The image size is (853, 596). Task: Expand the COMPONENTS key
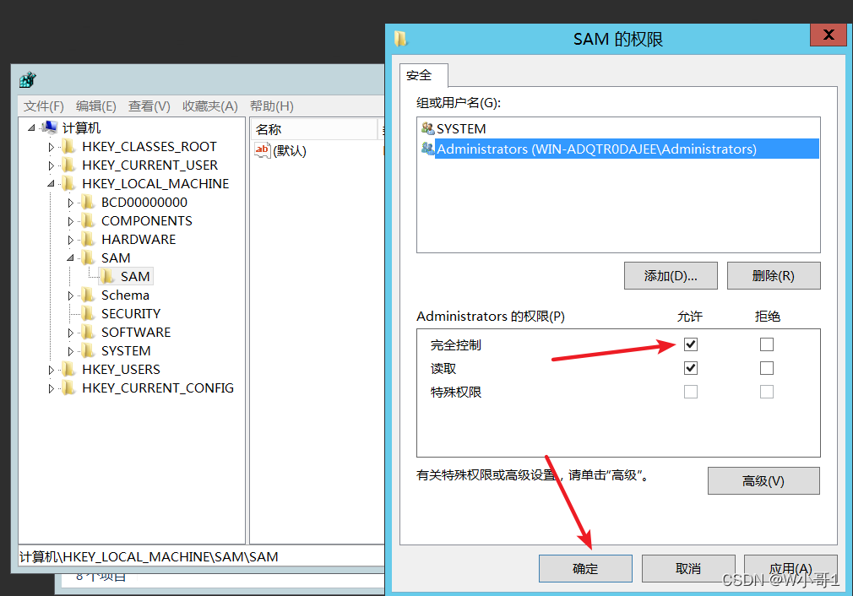point(70,221)
